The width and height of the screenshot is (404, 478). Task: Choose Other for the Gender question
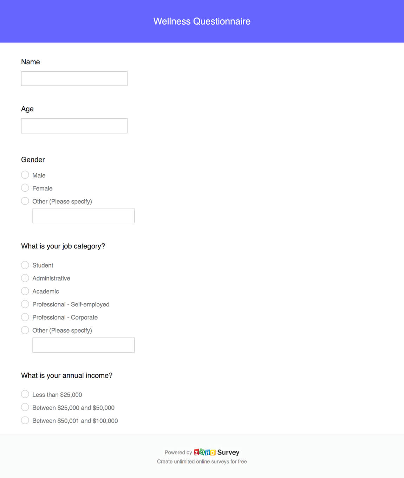pos(25,201)
